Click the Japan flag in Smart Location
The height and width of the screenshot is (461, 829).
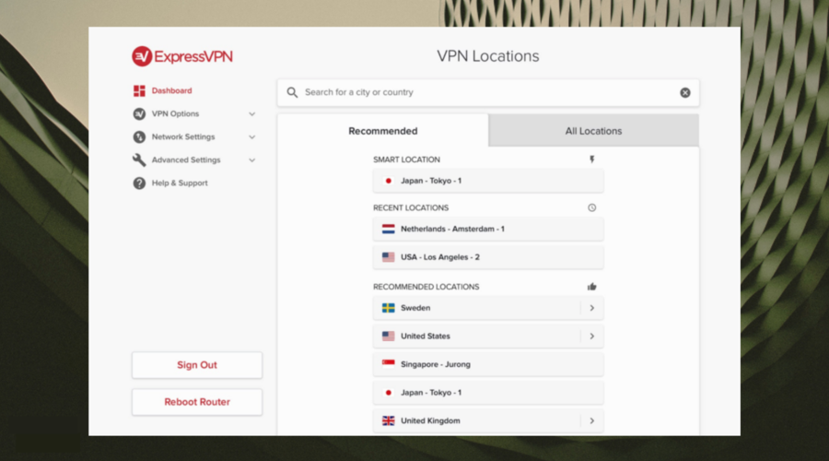388,181
